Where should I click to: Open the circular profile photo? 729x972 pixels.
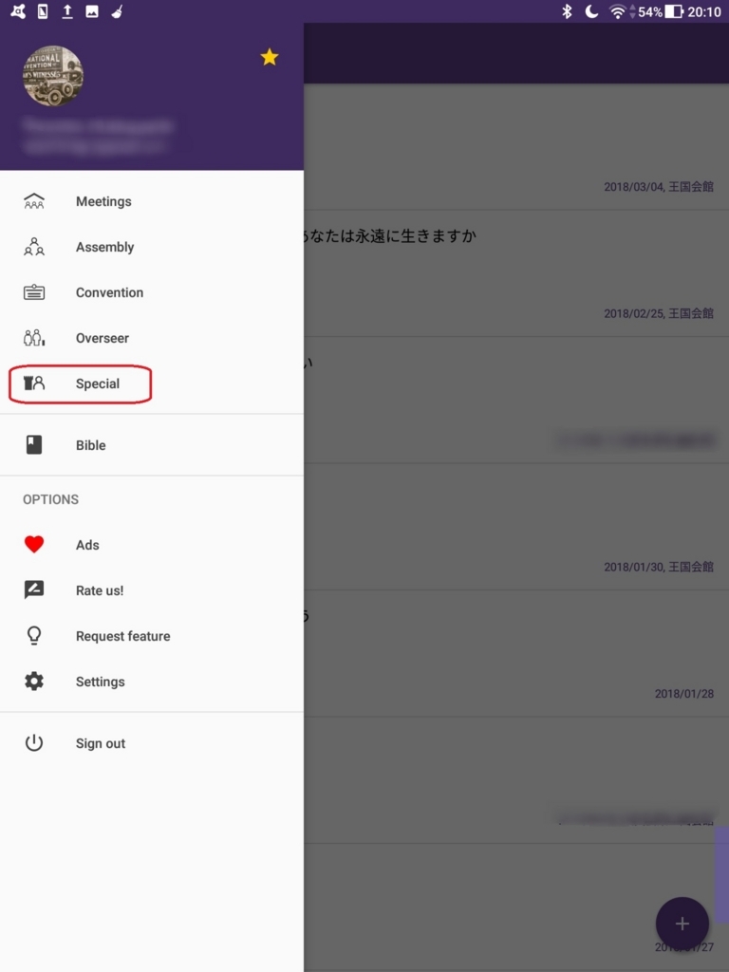pyautogui.click(x=53, y=76)
